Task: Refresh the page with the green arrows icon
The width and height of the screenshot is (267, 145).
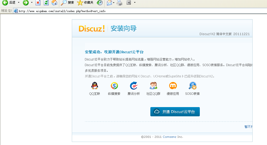Action: 46,3
